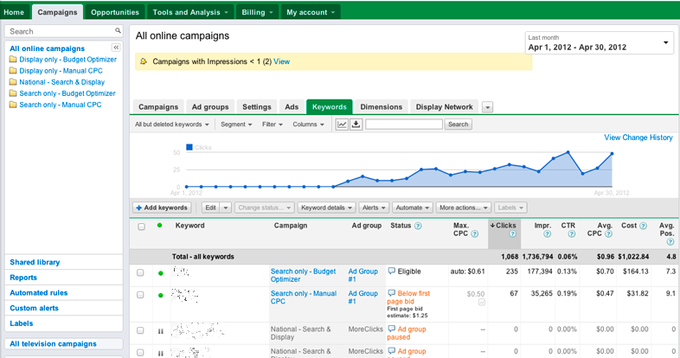Click help icon under Impr. header
The image size is (680, 358).
(x=548, y=234)
